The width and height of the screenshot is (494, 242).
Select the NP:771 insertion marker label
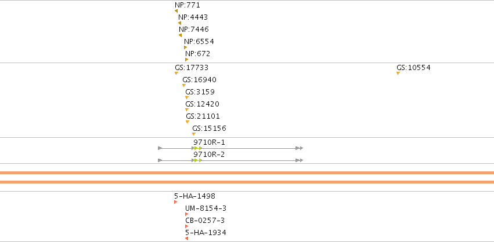(x=187, y=5)
